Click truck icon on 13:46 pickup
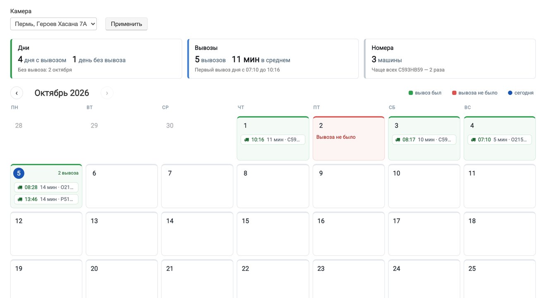Screen dimensions: 546x298 [x=20, y=199]
